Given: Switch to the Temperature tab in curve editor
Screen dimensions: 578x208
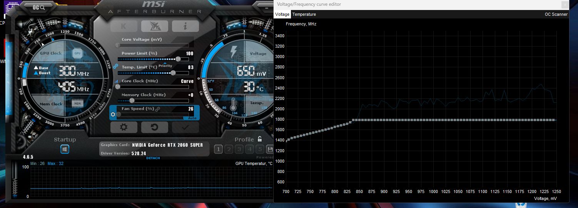Looking at the screenshot, I should [304, 14].
